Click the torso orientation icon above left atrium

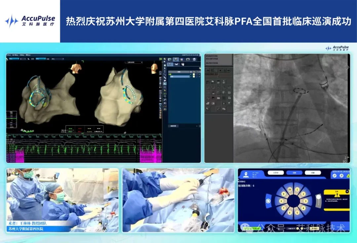pyautogui.click(x=76, y=68)
